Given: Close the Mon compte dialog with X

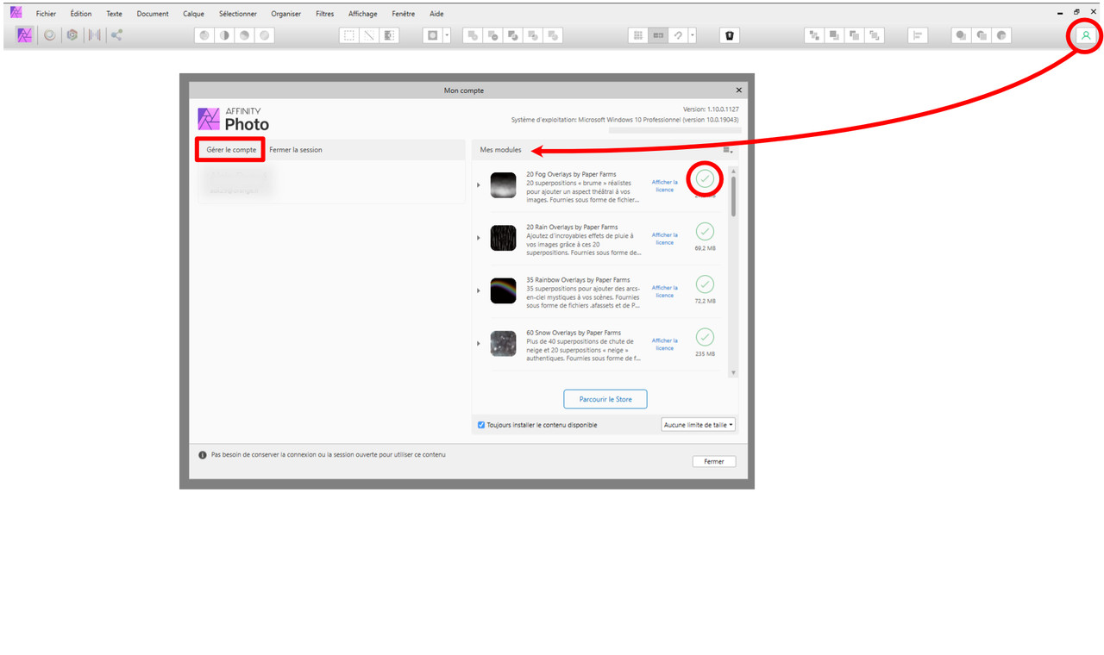Looking at the screenshot, I should 738,90.
